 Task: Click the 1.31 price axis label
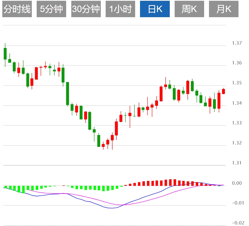237,163
